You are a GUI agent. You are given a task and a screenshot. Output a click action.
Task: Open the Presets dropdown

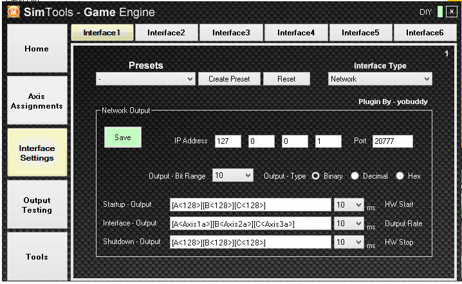(x=145, y=79)
